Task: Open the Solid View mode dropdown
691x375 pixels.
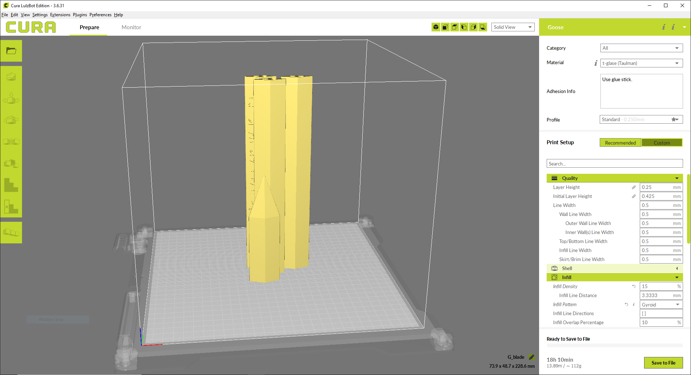Action: (513, 27)
